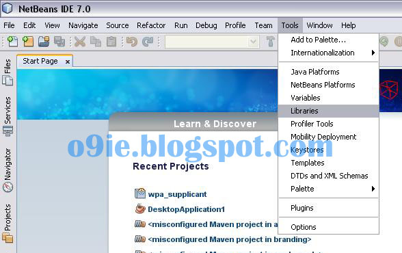This screenshot has height=253, width=402.
Task: Open the DesktopApplication1 recent project link
Action: (x=186, y=209)
